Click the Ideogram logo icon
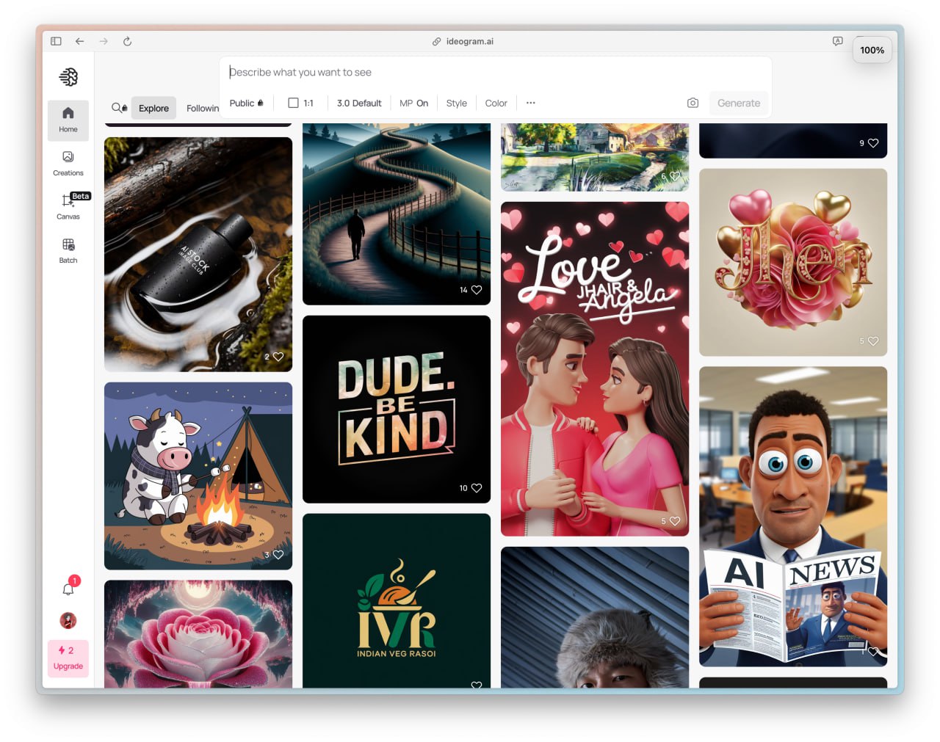Viewport: 940px width, 742px height. click(68, 77)
